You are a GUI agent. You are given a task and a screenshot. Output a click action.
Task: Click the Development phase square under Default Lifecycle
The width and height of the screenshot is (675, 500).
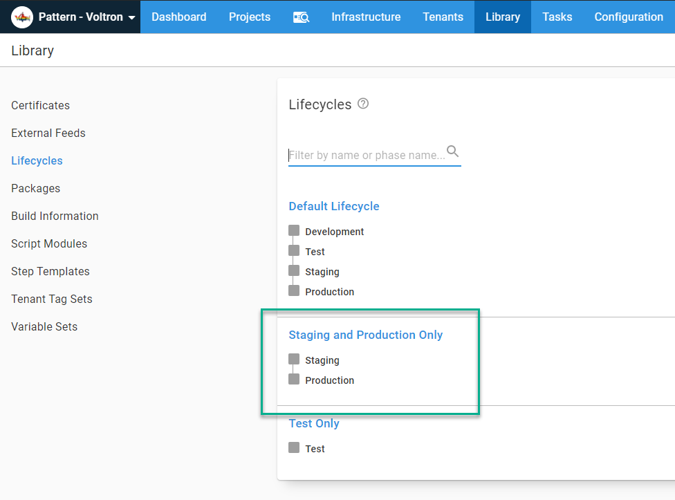click(x=294, y=231)
